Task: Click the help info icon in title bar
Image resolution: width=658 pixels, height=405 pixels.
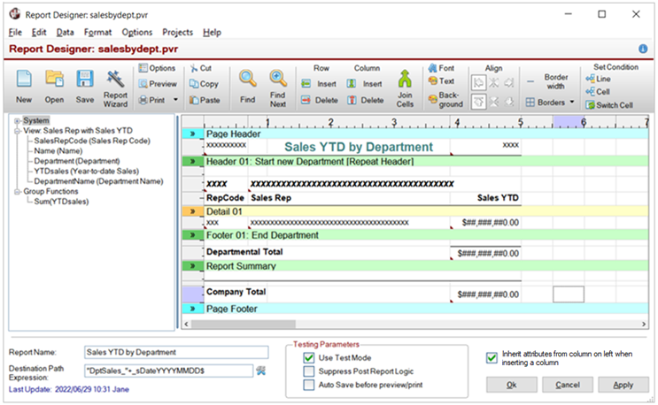Action: point(643,50)
